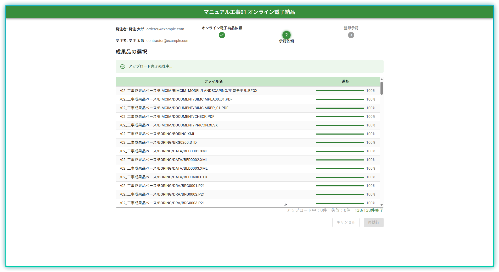
Task: Click the completed step checkmark icon
Action: point(222,35)
